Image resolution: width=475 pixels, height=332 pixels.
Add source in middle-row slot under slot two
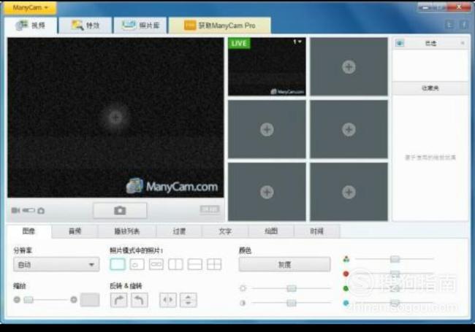click(349, 129)
